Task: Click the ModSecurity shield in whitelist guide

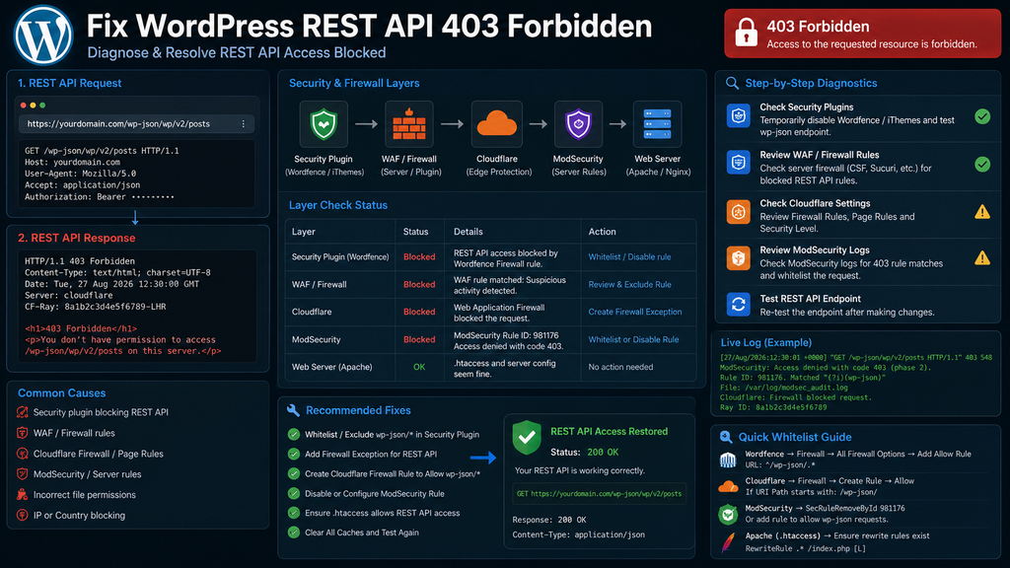Action: pos(728,514)
